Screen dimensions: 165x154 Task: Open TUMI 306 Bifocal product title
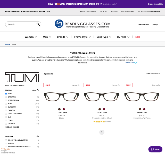(62, 112)
